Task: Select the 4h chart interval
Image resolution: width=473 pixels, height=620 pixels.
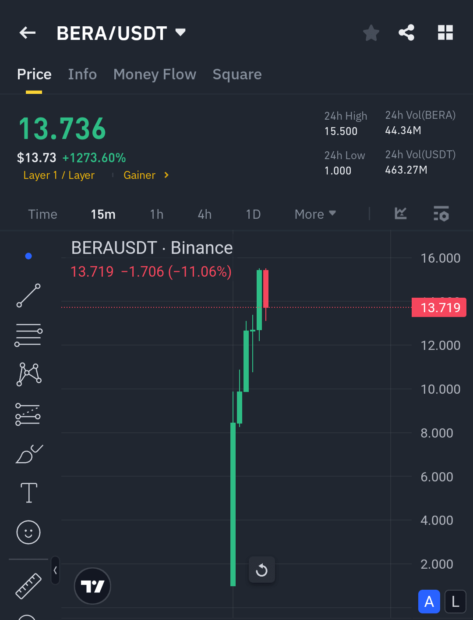Action: (x=205, y=214)
